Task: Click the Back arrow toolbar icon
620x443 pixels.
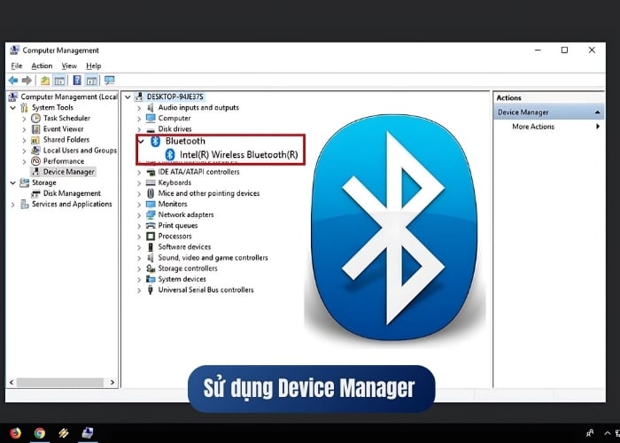Action: [13, 81]
